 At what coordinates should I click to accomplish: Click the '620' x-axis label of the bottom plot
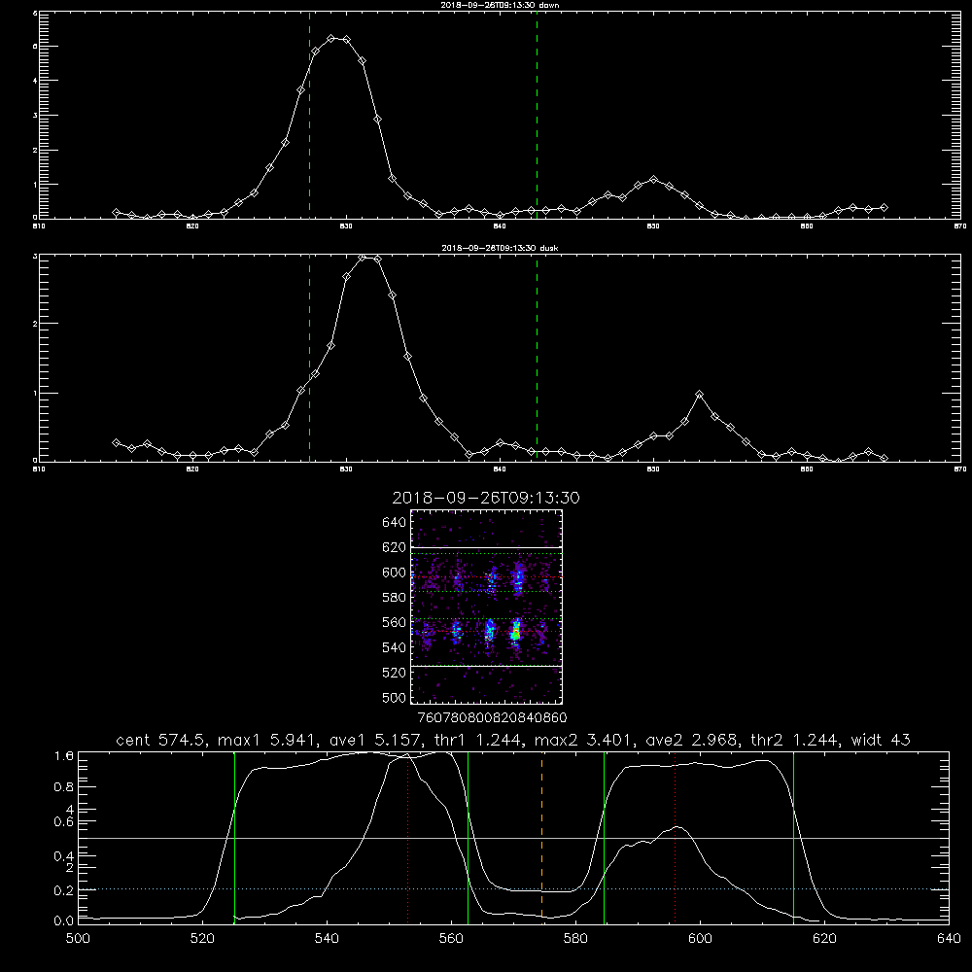coord(824,939)
